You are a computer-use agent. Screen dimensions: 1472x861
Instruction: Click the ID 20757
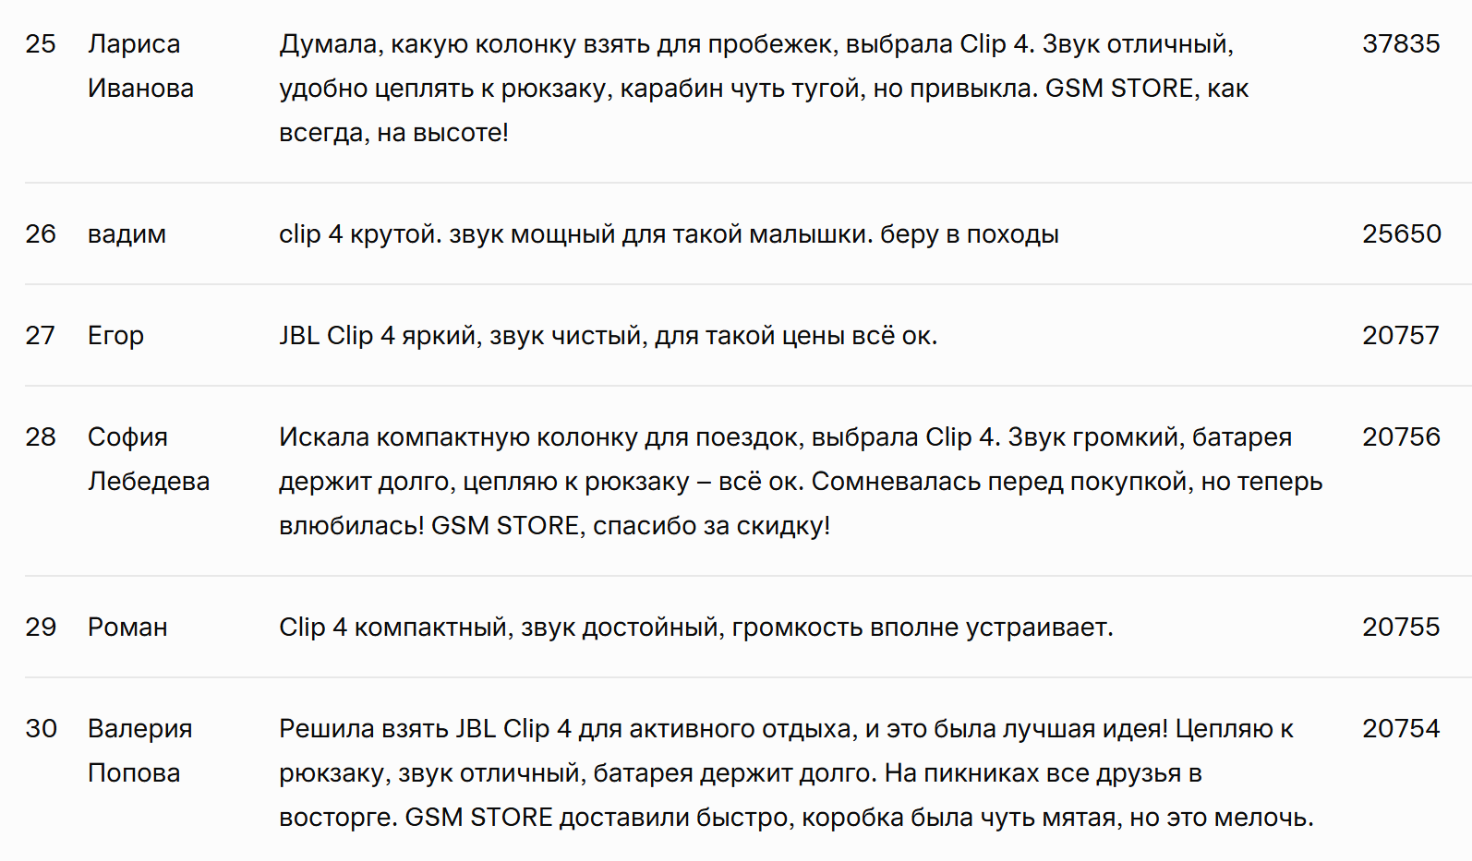pyautogui.click(x=1400, y=336)
